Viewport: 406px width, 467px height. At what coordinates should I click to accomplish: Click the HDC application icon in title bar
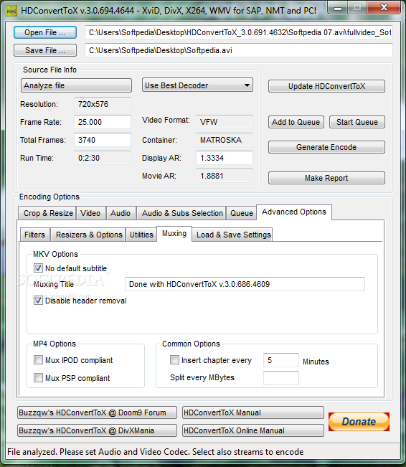pyautogui.click(x=11, y=11)
